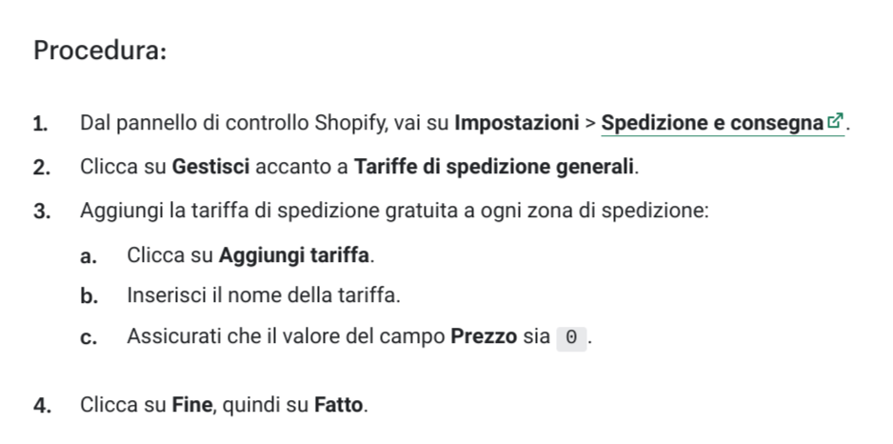Click the sub-step letter c marker
Viewport: 893px width, 444px height.
click(x=89, y=338)
